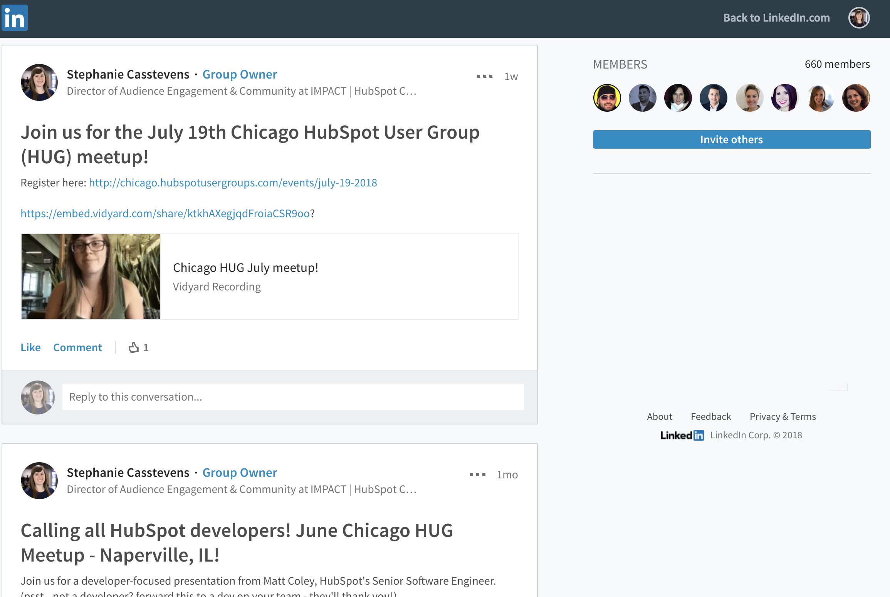The height and width of the screenshot is (597, 890).
Task: Open Stephanie Casstevens name on June post
Action: (128, 473)
